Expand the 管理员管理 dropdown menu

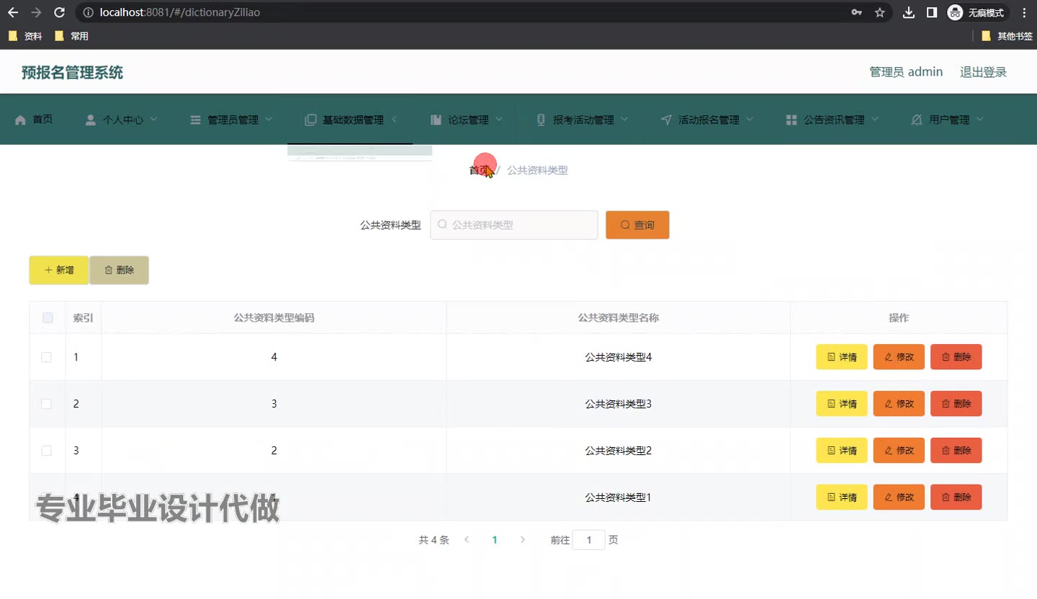pos(269,120)
